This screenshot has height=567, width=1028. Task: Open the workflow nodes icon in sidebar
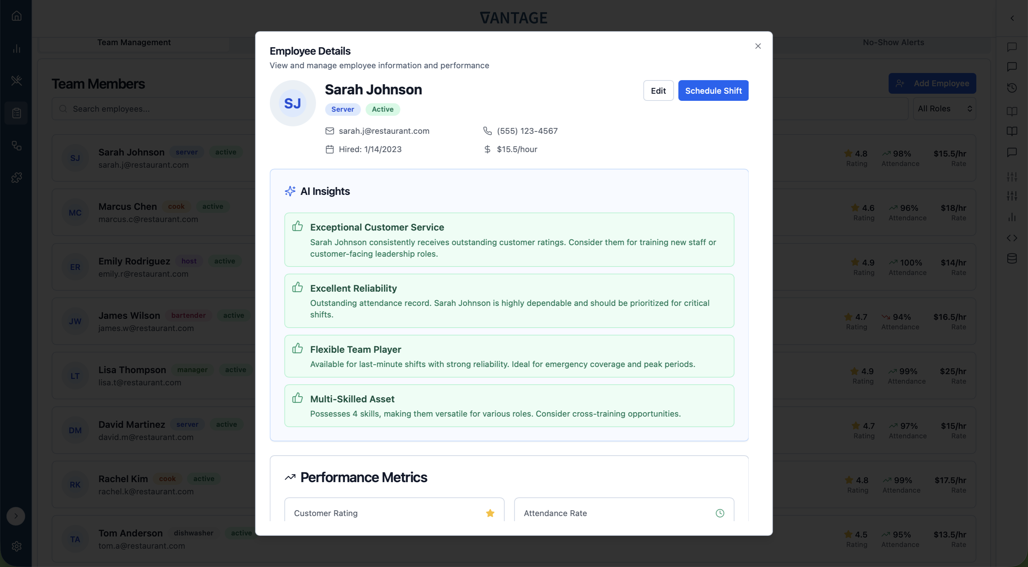16,145
